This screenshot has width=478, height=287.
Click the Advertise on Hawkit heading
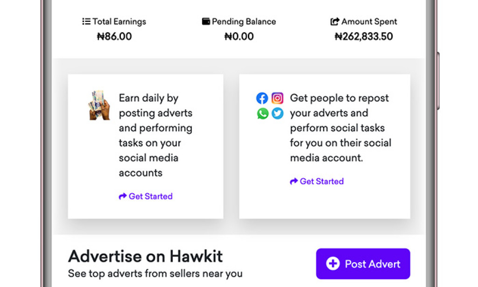(x=145, y=256)
